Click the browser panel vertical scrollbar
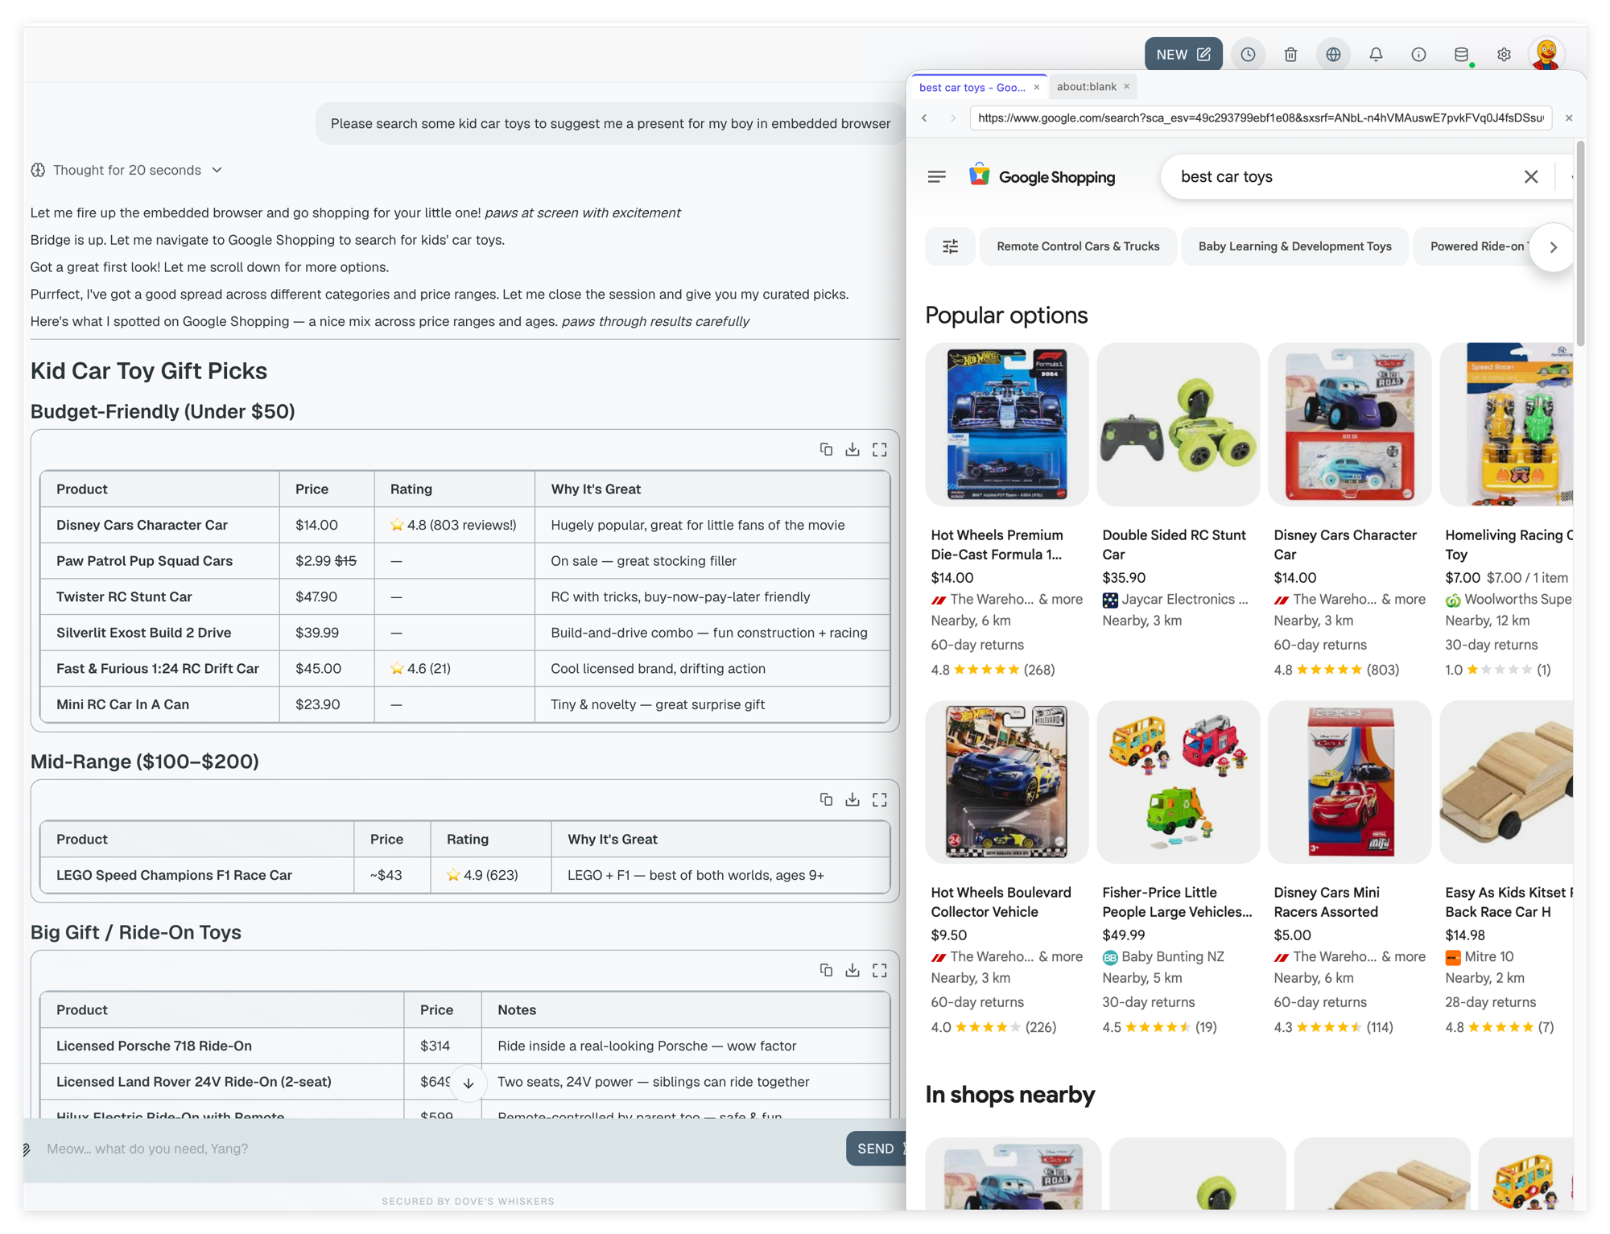The image size is (1610, 1234). point(1579,244)
